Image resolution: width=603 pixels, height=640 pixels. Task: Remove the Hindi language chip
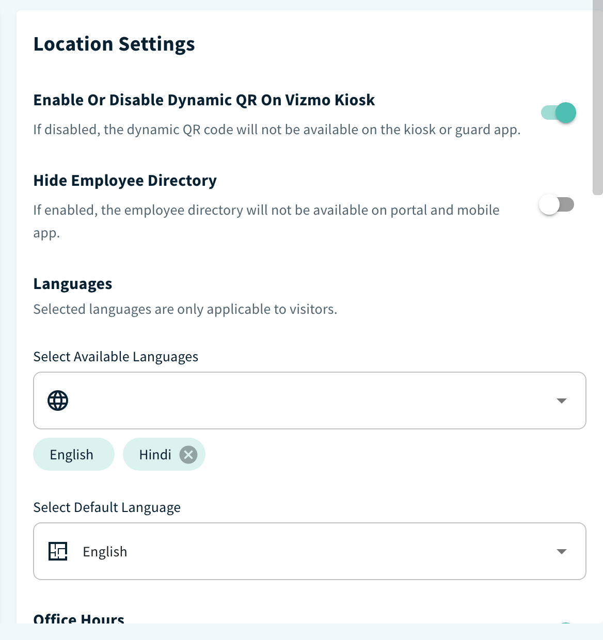point(188,455)
